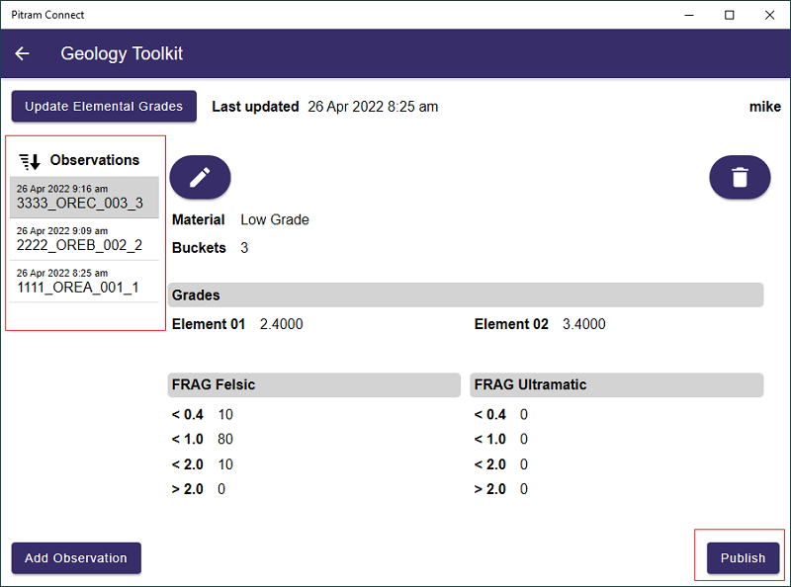
Task: Click the FRAG Ultramatic section header
Action: [616, 384]
